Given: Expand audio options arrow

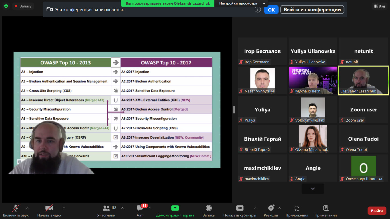Looking at the screenshot, I should point(27,208).
